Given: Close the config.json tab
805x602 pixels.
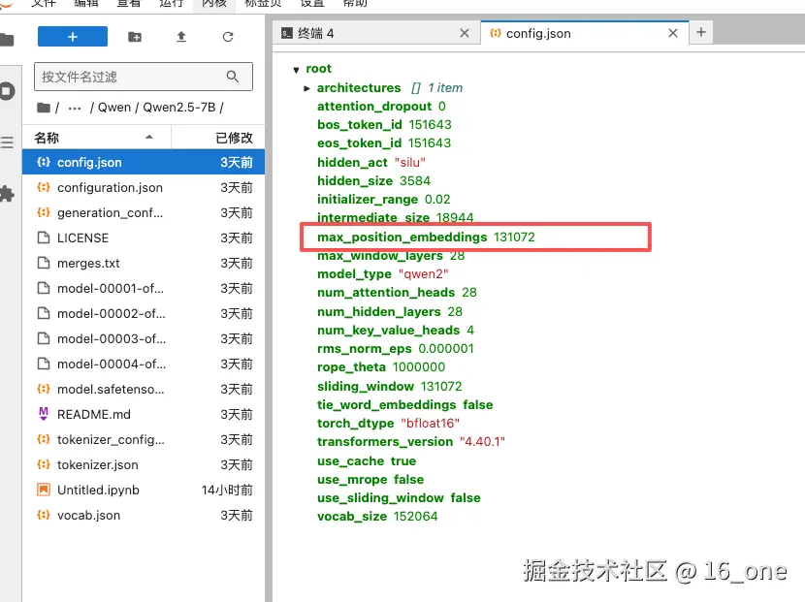Looking at the screenshot, I should 672,33.
